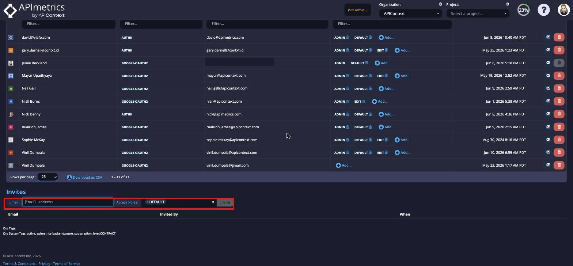573x266 pixels.
Task: Remove ADMIN role from david@viafo.com
Action: pos(348,37)
